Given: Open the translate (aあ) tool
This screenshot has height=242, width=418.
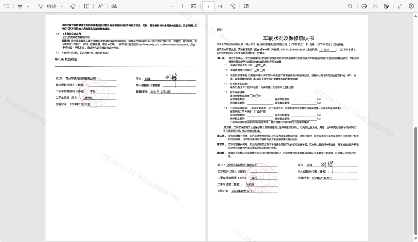Looking at the screenshot, I should pyautogui.click(x=114, y=6).
